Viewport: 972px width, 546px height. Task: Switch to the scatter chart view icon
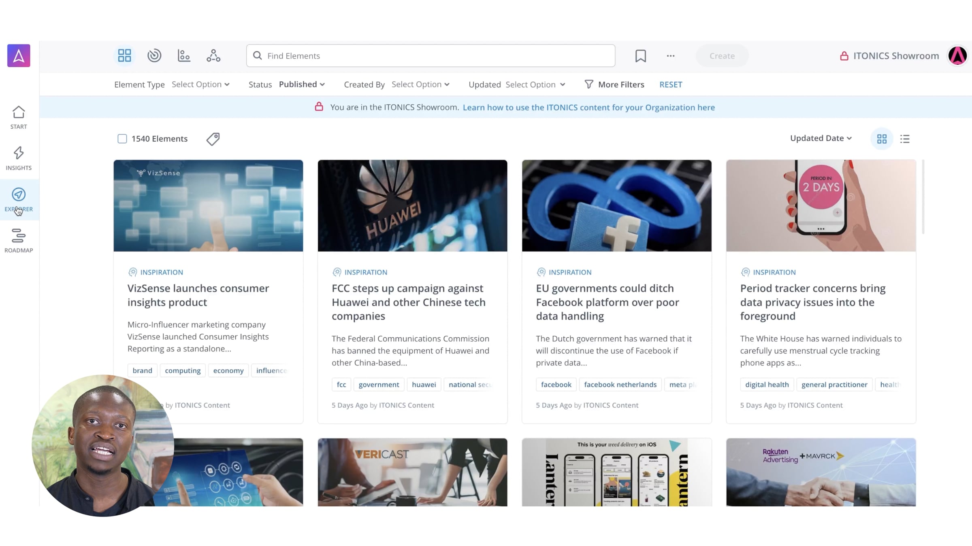(x=184, y=55)
